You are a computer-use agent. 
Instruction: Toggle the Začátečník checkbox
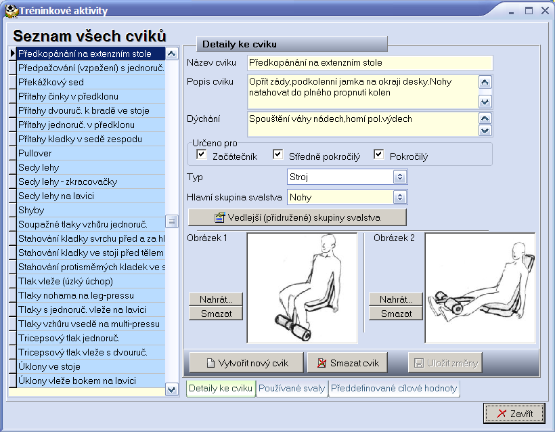[202, 154]
